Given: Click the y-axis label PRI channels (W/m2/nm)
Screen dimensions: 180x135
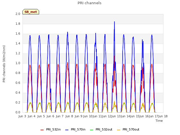Looking at the screenshot, I should pyautogui.click(x=4, y=64).
